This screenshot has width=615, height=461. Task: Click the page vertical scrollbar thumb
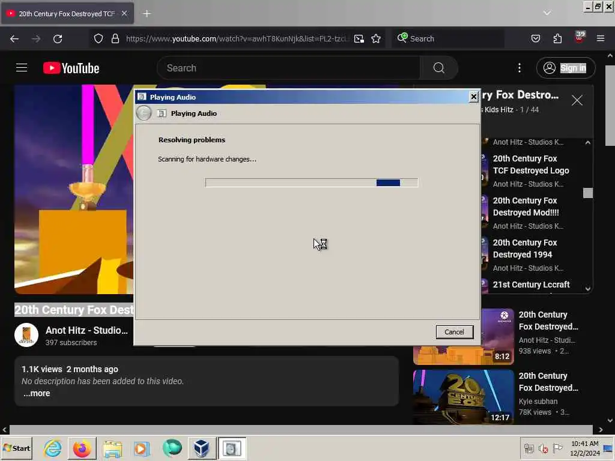[x=610, y=106]
